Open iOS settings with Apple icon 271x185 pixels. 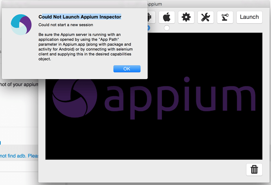(167, 17)
